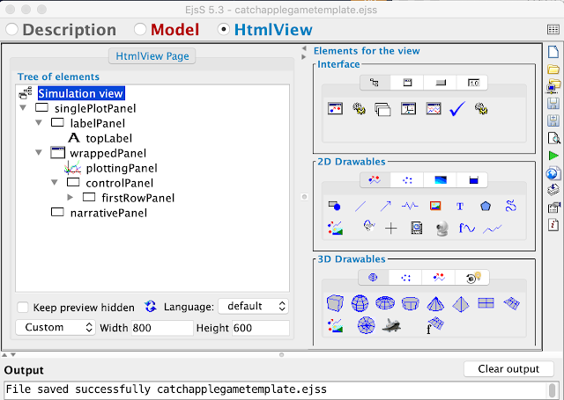Image resolution: width=564 pixels, height=400 pixels.
Task: Click the Open file folder icon
Action: point(553,69)
